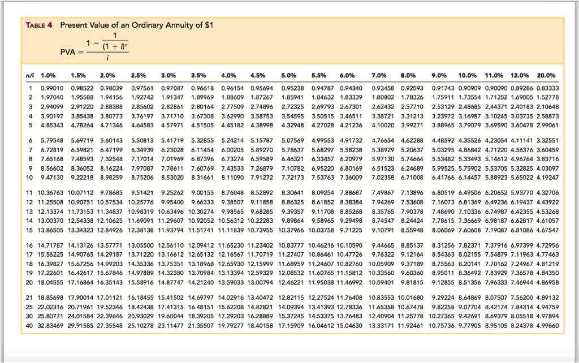Select the row label for period 40
Viewport: 579px width, 363px height.
pos(29,326)
